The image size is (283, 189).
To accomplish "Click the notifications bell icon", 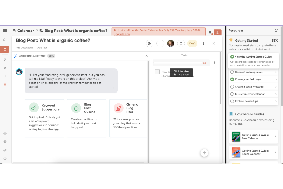I will pos(210,32).
